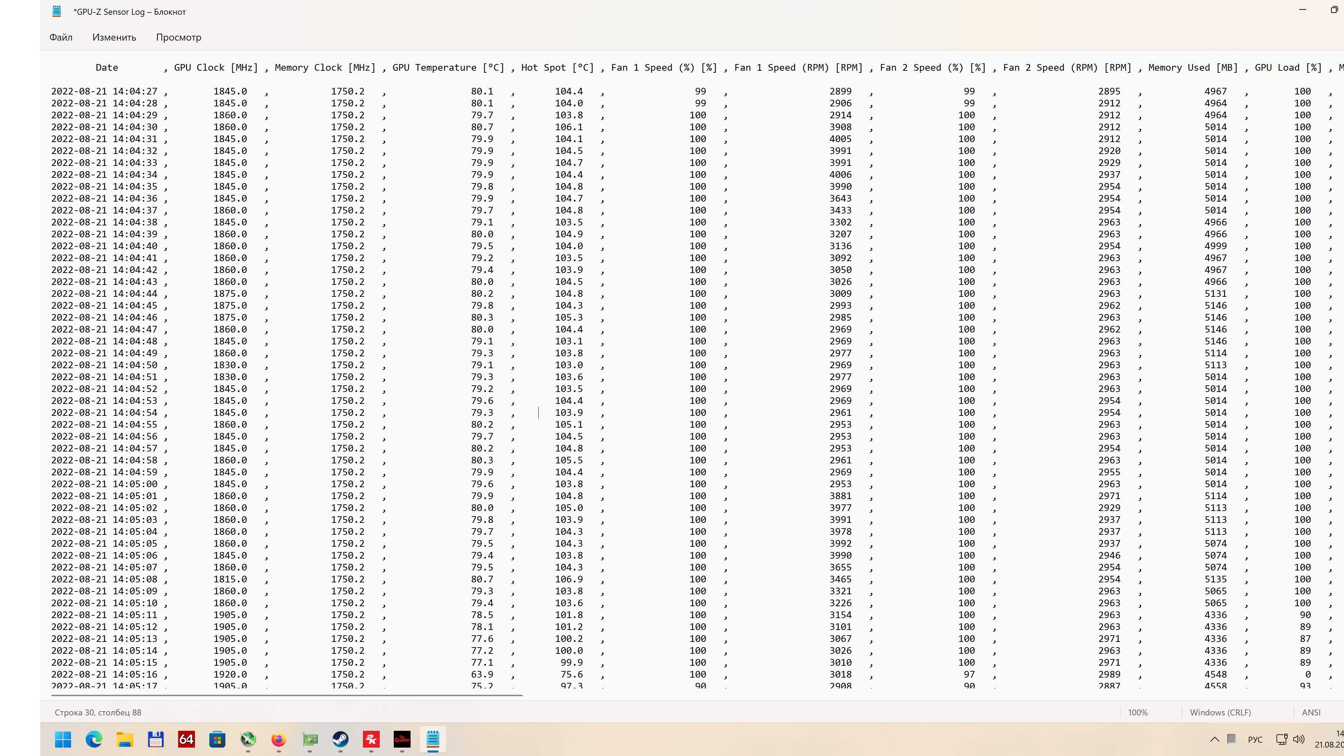This screenshot has width=1344, height=756.
Task: Switch to Firefox in the taskbar
Action: (279, 739)
